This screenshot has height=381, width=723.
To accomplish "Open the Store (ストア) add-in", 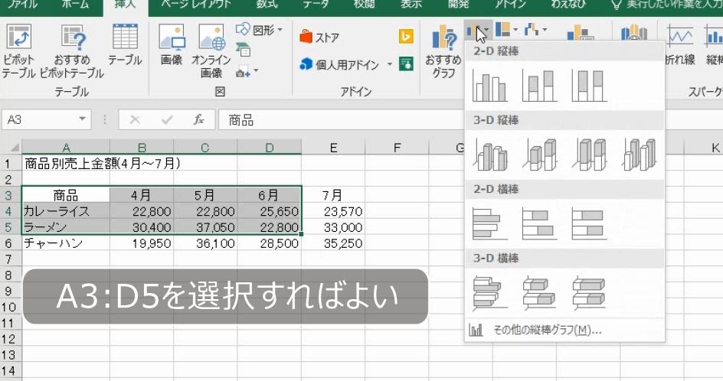I will pyautogui.click(x=319, y=37).
